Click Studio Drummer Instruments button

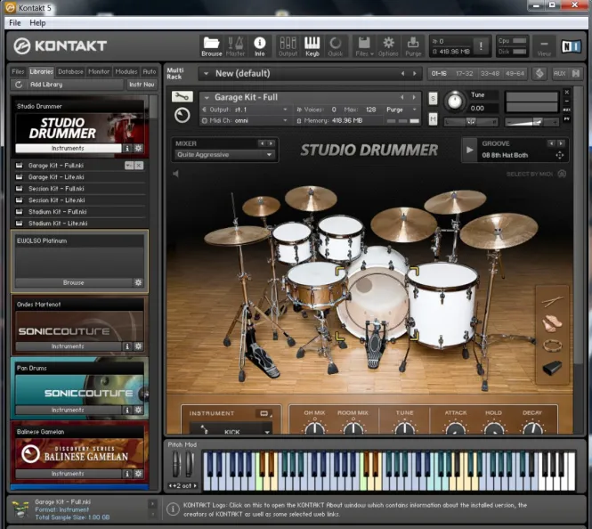68,148
